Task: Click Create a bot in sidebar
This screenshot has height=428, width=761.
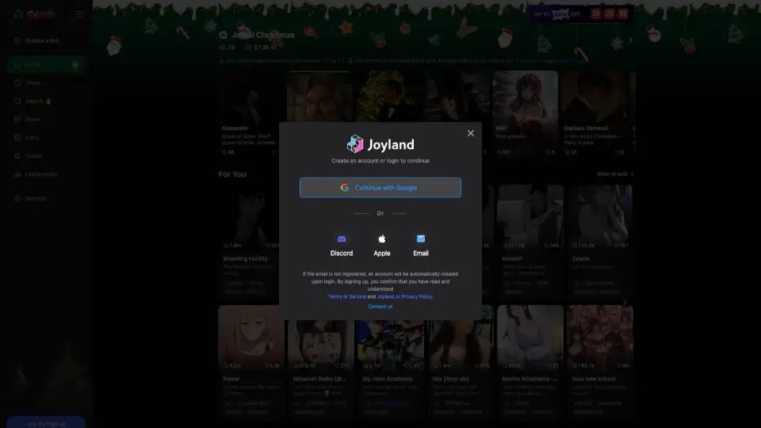Action: (x=41, y=40)
